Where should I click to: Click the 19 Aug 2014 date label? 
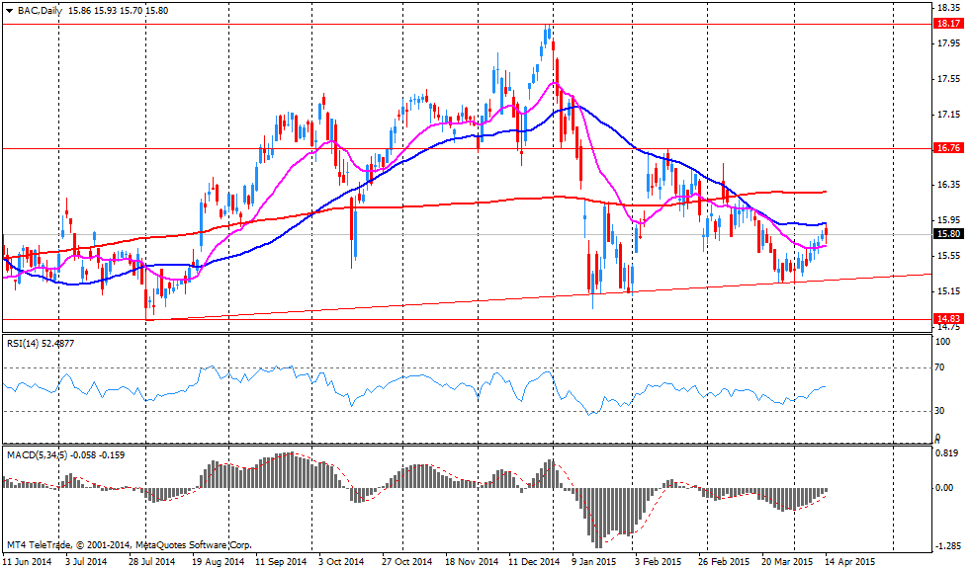coord(220,562)
